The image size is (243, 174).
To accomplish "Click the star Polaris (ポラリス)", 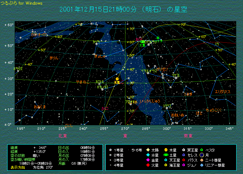I will (18, 71).
